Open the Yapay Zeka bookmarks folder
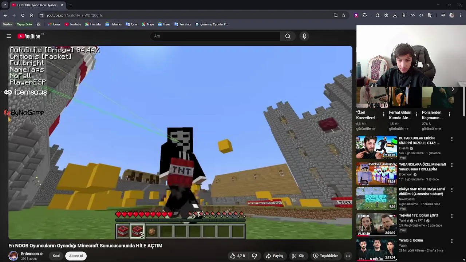This screenshot has width=466, height=262. (x=24, y=24)
